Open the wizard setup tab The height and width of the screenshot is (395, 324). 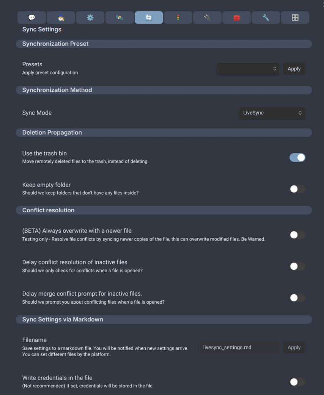61,17
